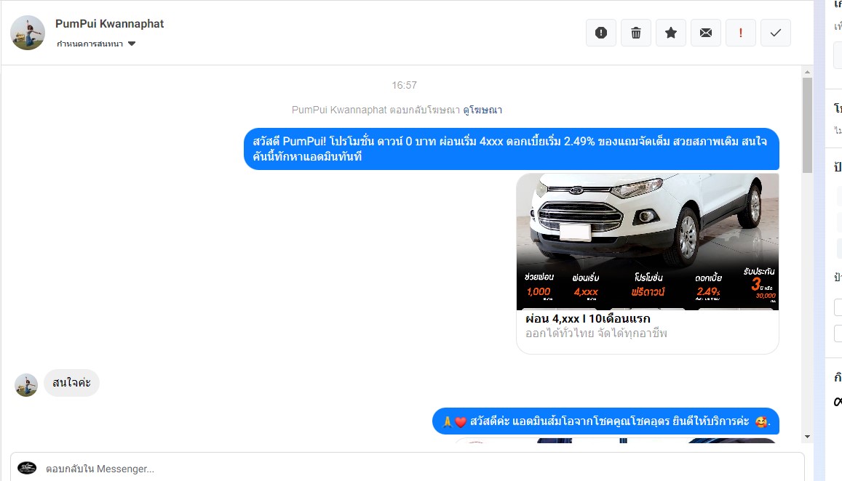Mark conversation done with checkmark icon

click(776, 33)
